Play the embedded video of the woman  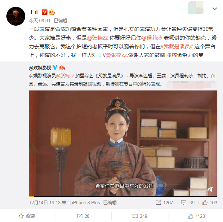pyautogui.click(x=123, y=143)
